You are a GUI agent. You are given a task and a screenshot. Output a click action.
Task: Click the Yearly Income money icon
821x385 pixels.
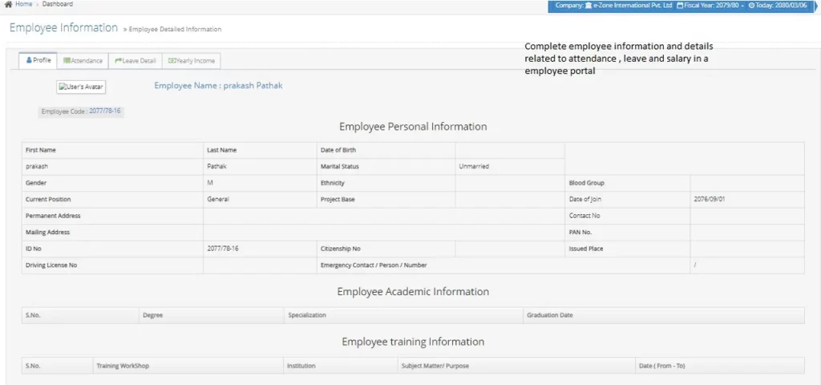pos(172,60)
